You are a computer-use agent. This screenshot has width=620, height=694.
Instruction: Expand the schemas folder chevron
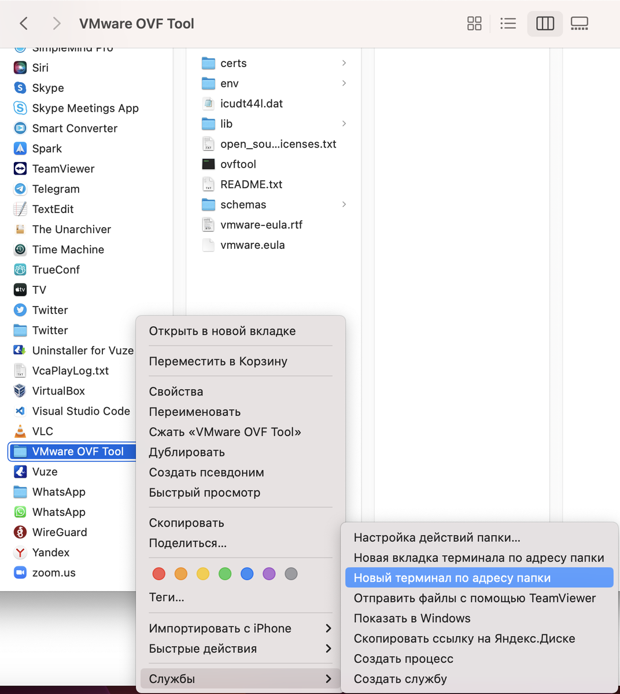344,205
